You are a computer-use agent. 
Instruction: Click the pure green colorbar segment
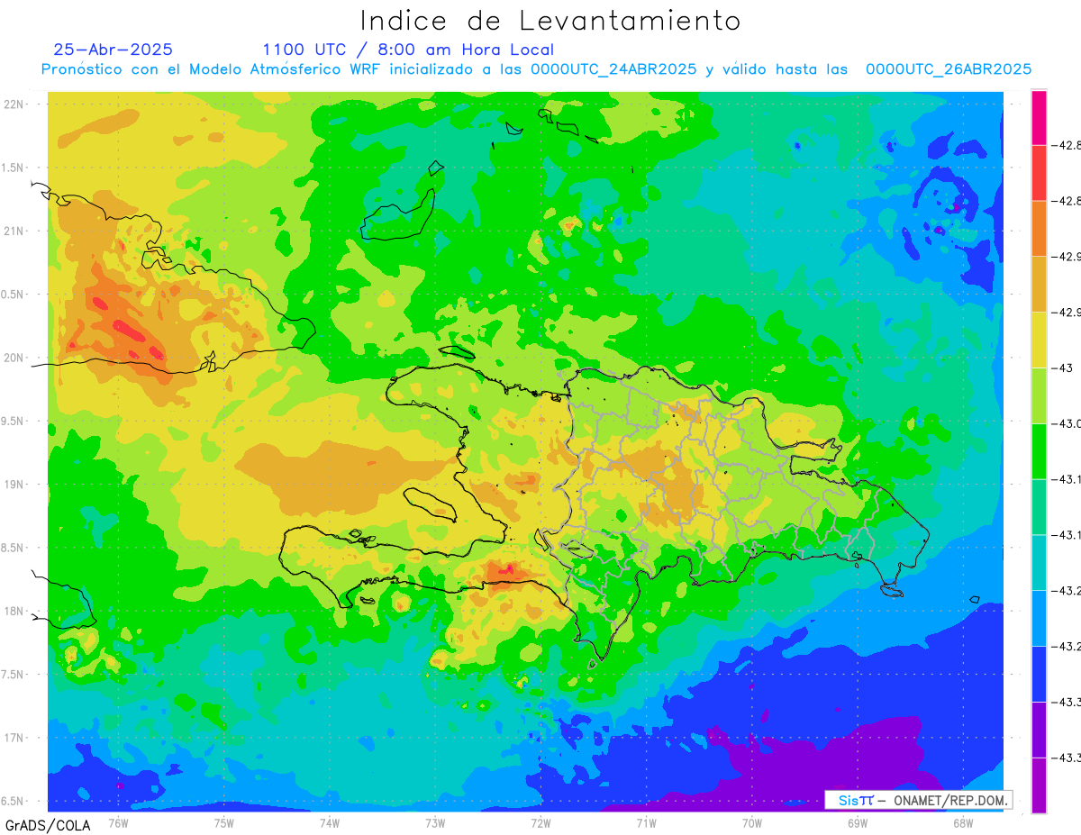(1039, 451)
